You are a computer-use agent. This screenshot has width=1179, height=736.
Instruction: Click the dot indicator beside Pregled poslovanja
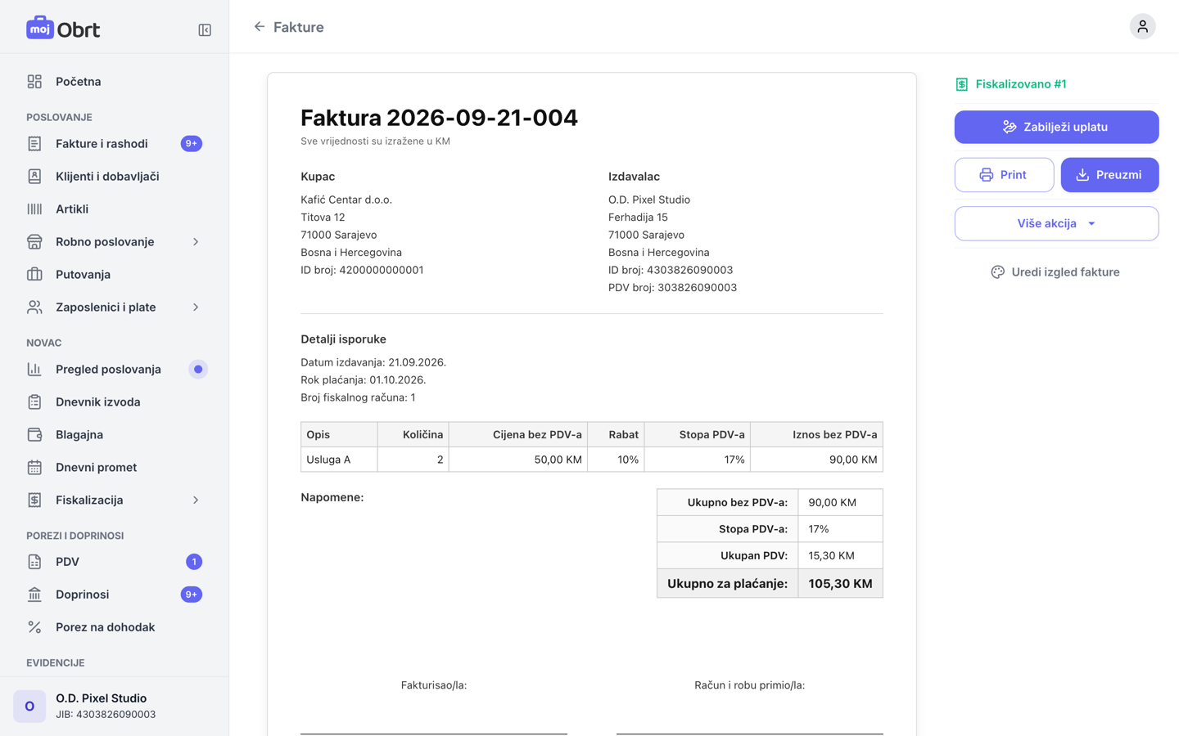pos(198,370)
